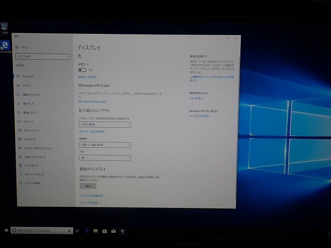Open Multitasking (マルチタスク) settings
The width and height of the screenshot is (331, 248).
[x=27, y=139]
